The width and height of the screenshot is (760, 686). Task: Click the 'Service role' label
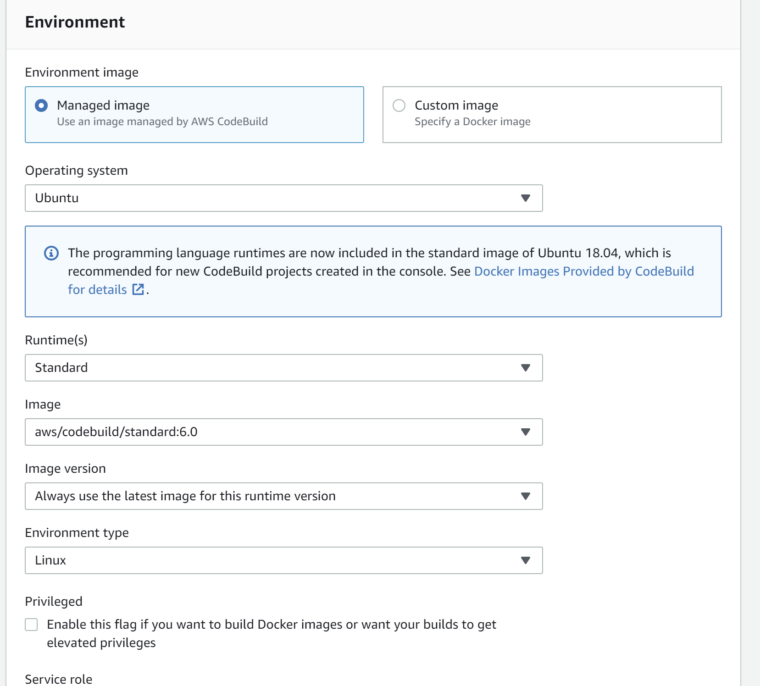pos(59,679)
